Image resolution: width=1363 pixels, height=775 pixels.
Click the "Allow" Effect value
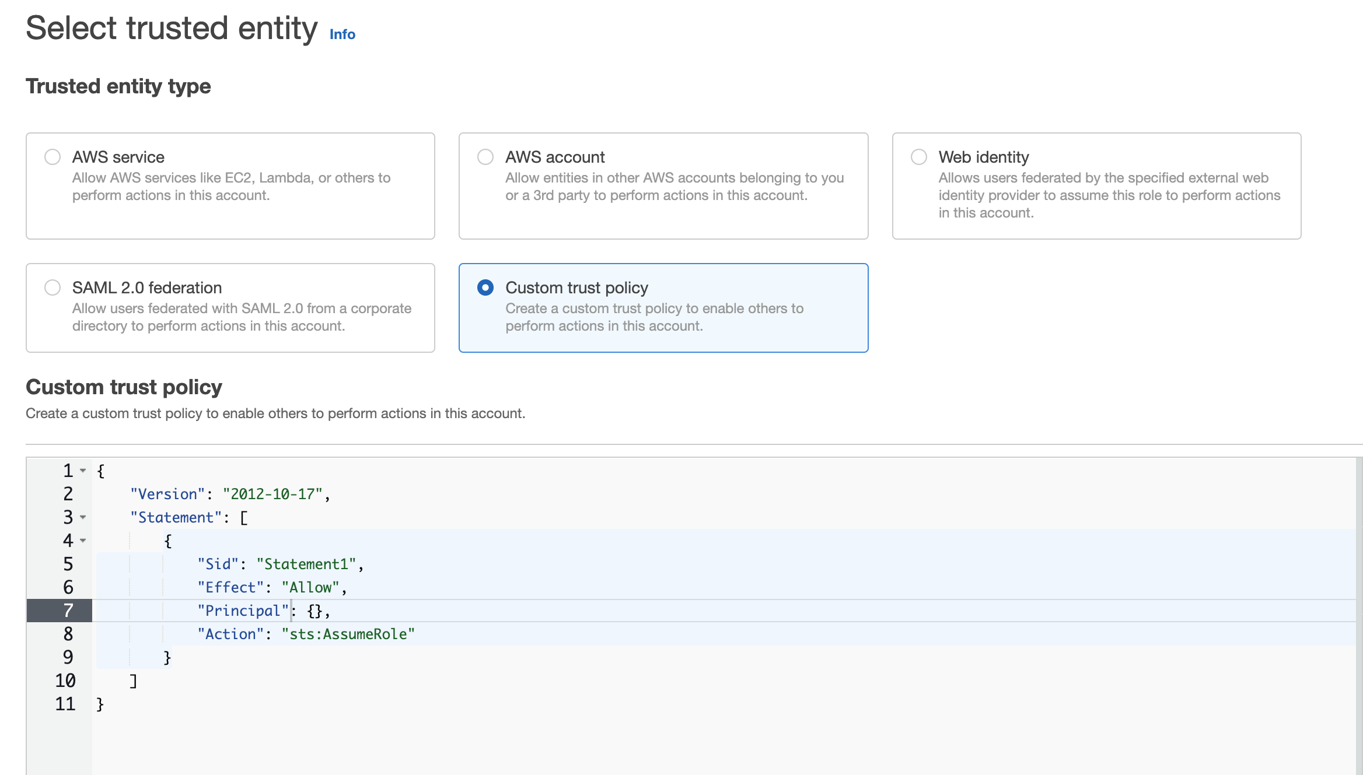[x=310, y=587]
